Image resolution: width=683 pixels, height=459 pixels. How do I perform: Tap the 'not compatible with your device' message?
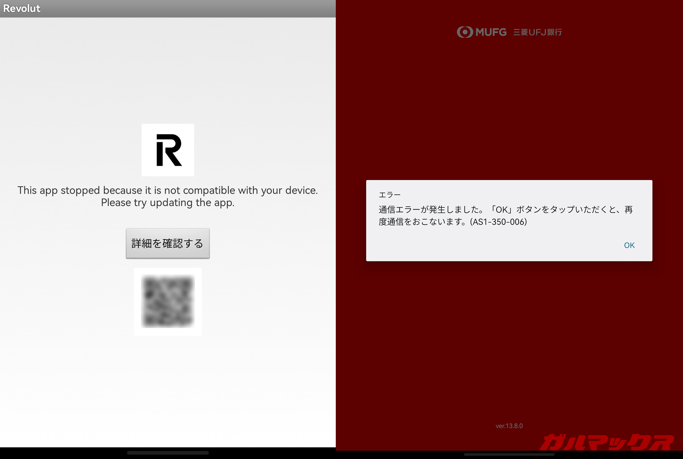168,196
